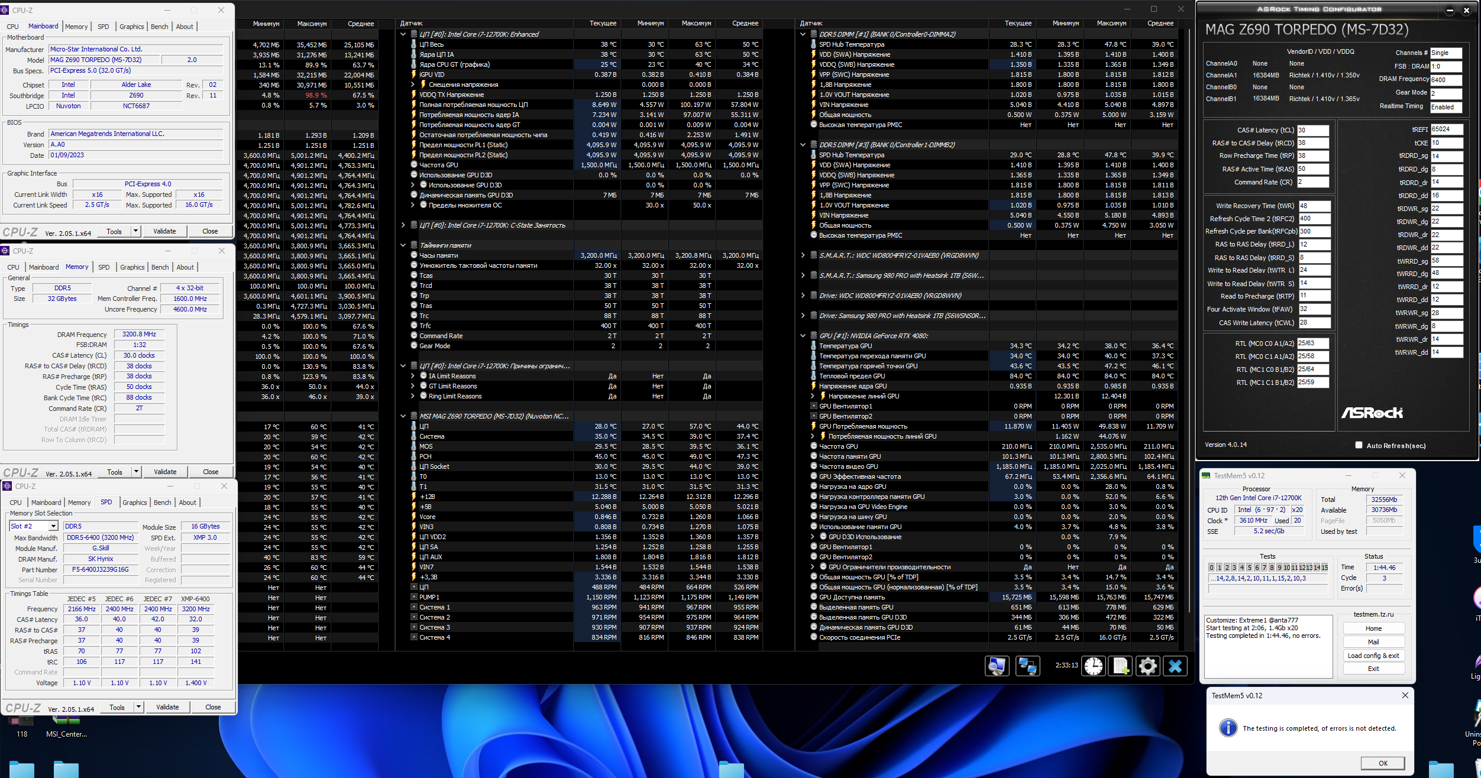Click HWiNFO reset clock icon
The height and width of the screenshot is (778, 1481).
[x=1094, y=666]
